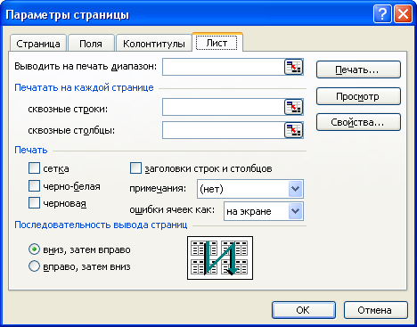Check the черновая option
417x327 pixels.
(x=34, y=203)
